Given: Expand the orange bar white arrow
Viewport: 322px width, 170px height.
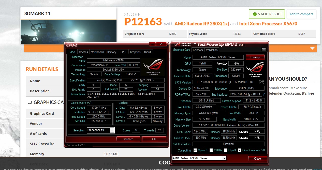Looking at the screenshot, I should point(312,48).
